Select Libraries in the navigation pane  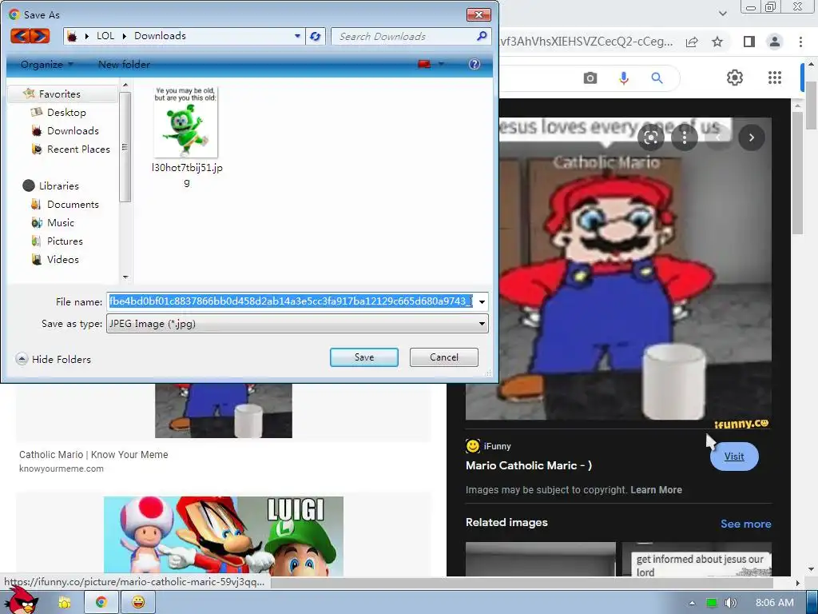tap(59, 185)
